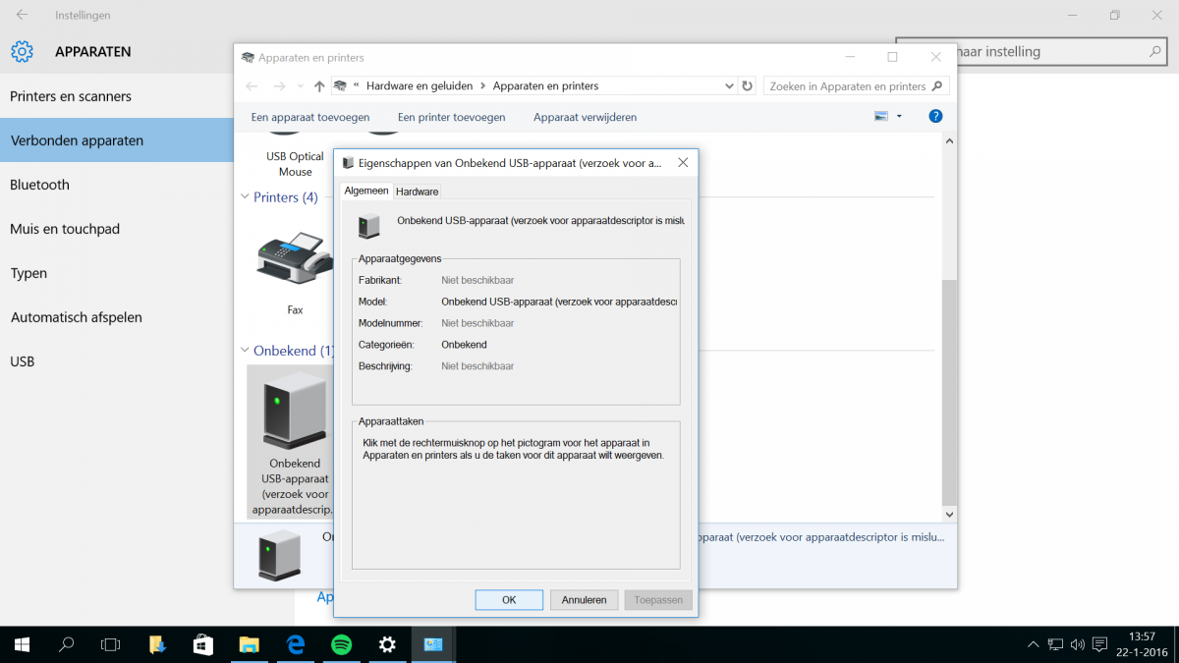1179x663 pixels.
Task: Click the Annuleren button
Action: [584, 600]
